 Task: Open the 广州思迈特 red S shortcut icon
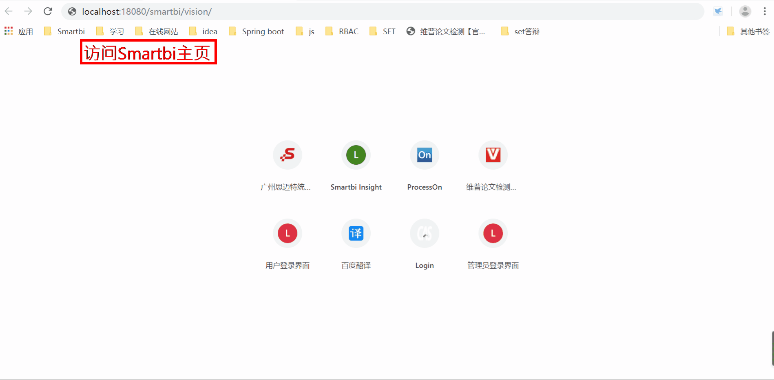(287, 155)
